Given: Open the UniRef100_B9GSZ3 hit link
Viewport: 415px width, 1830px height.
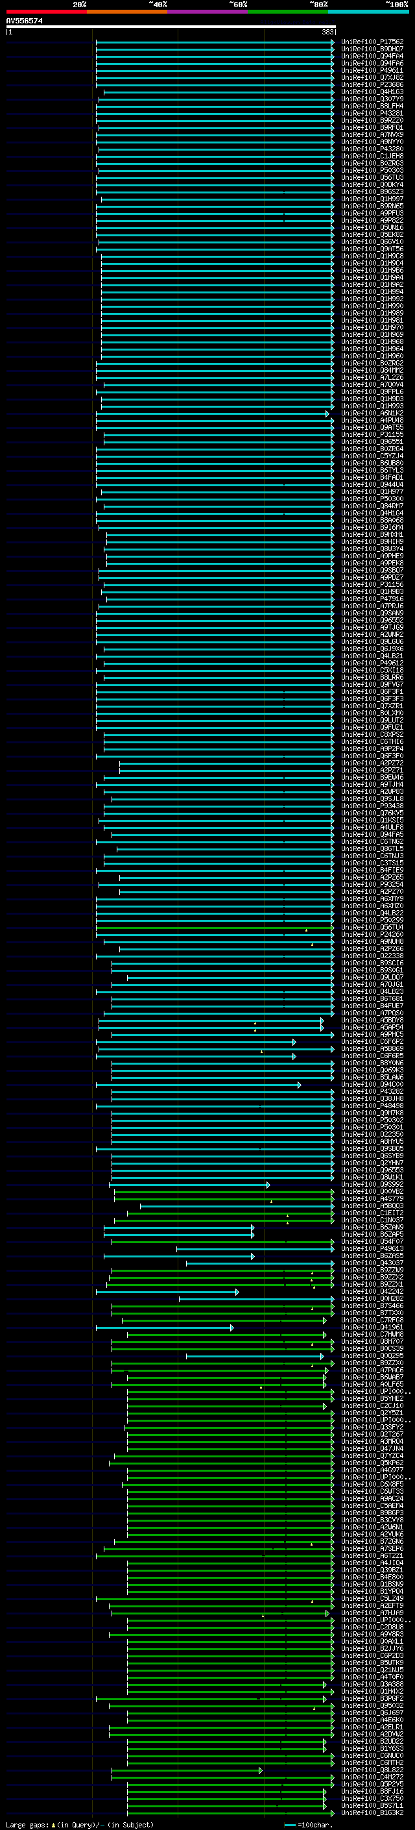Looking at the screenshot, I should [x=372, y=192].
